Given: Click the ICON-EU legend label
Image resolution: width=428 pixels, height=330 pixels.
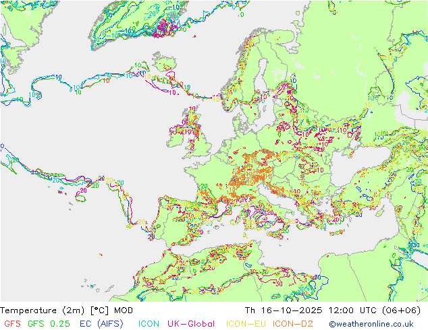Looking at the screenshot, I should [x=246, y=324].
